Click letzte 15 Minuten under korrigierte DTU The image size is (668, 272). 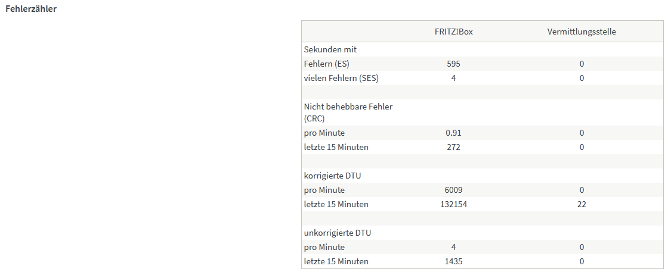pos(336,204)
